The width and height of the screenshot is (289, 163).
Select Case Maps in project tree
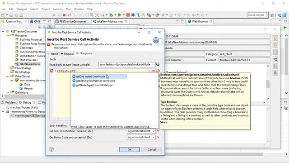pos(26,48)
